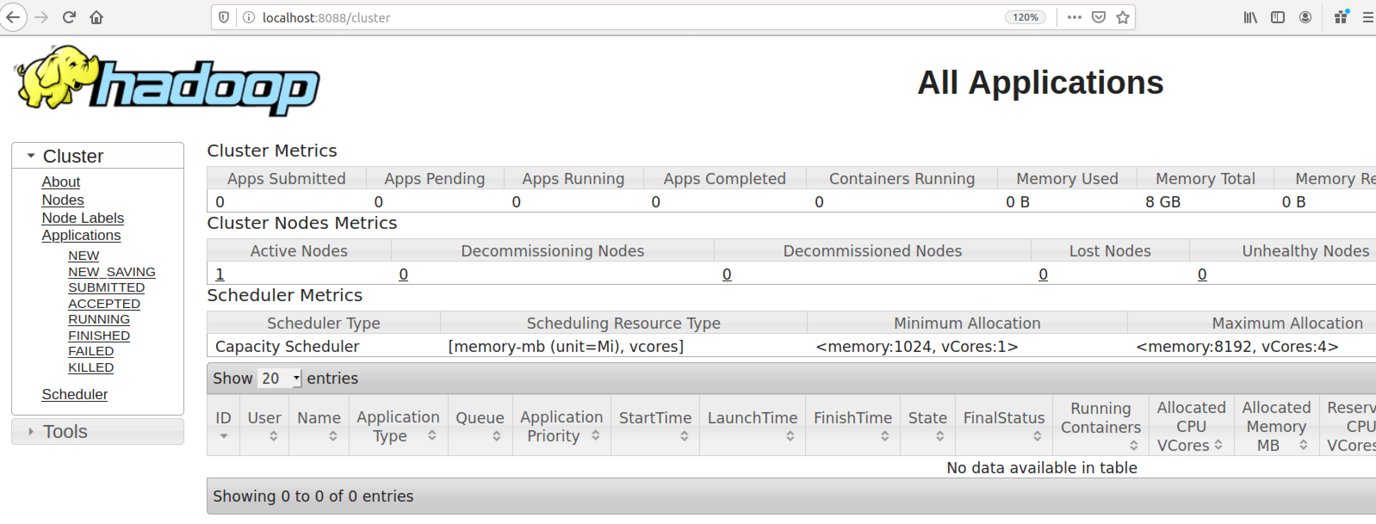Sort table by Name column
Viewport: 1376px width, 524px height.
coord(319,425)
